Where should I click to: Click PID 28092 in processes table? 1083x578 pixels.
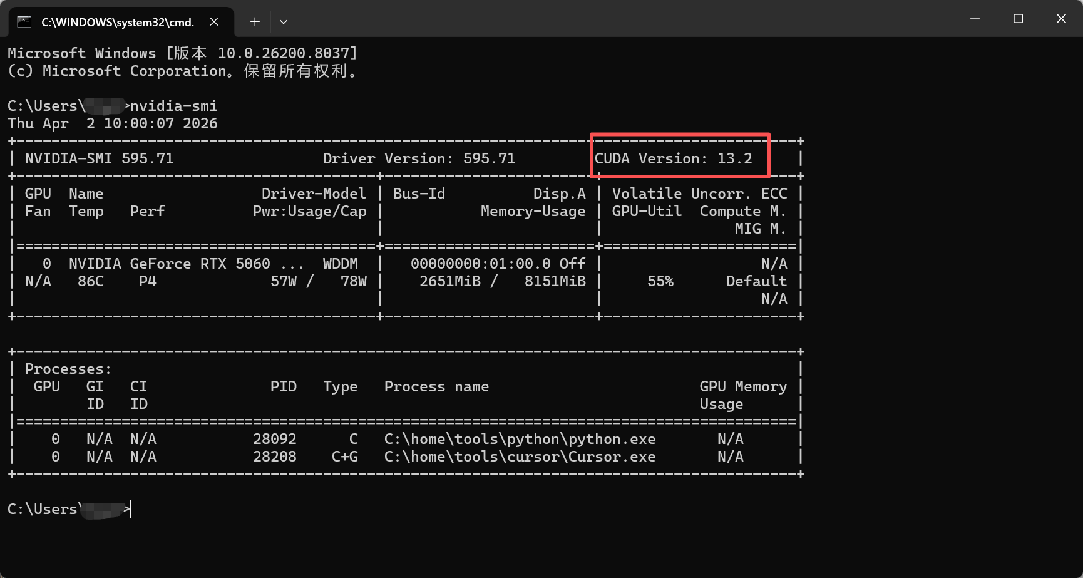click(x=275, y=439)
